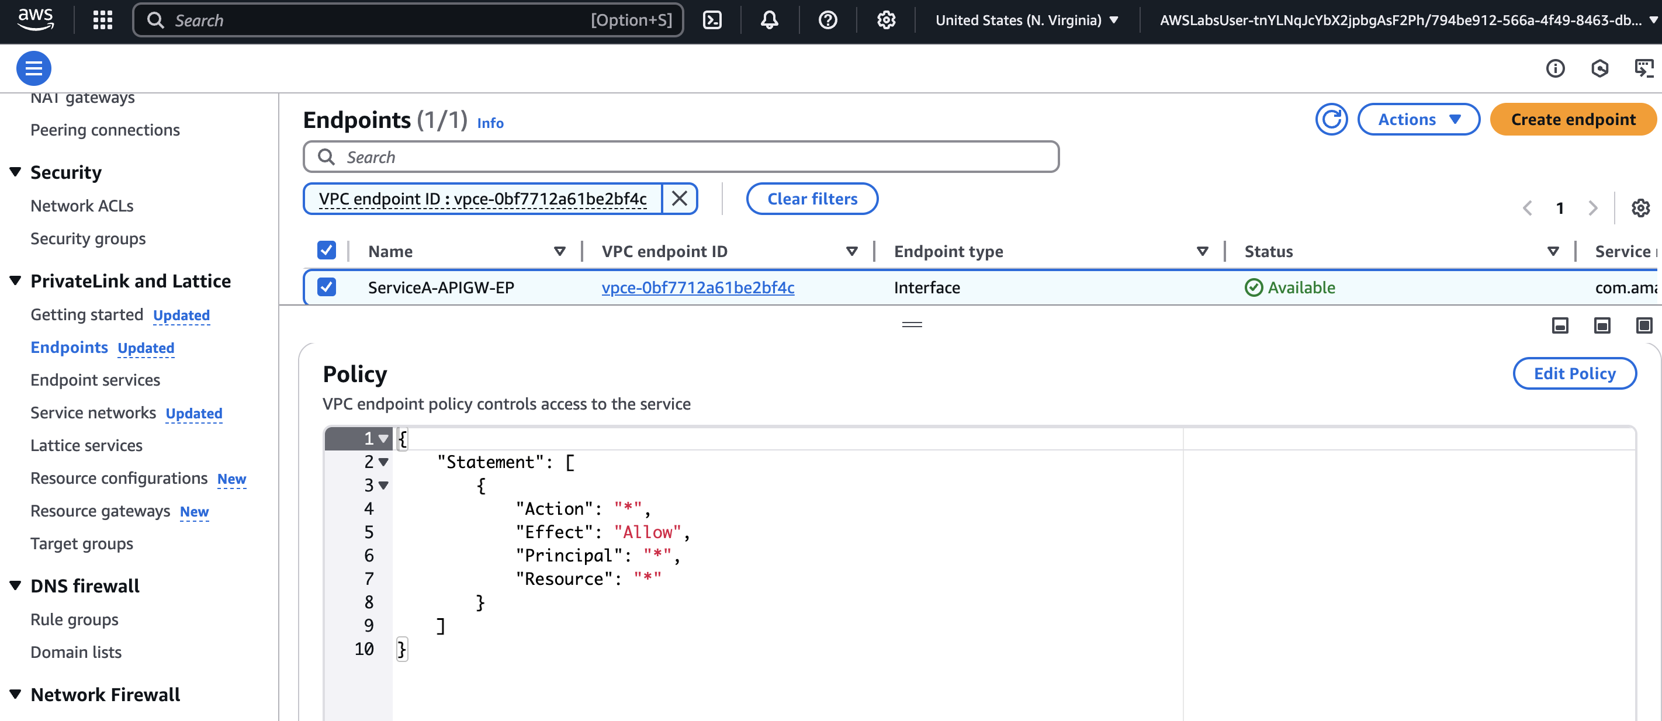Click the Create endpoint button
Image resolution: width=1662 pixels, height=721 pixels.
point(1573,119)
